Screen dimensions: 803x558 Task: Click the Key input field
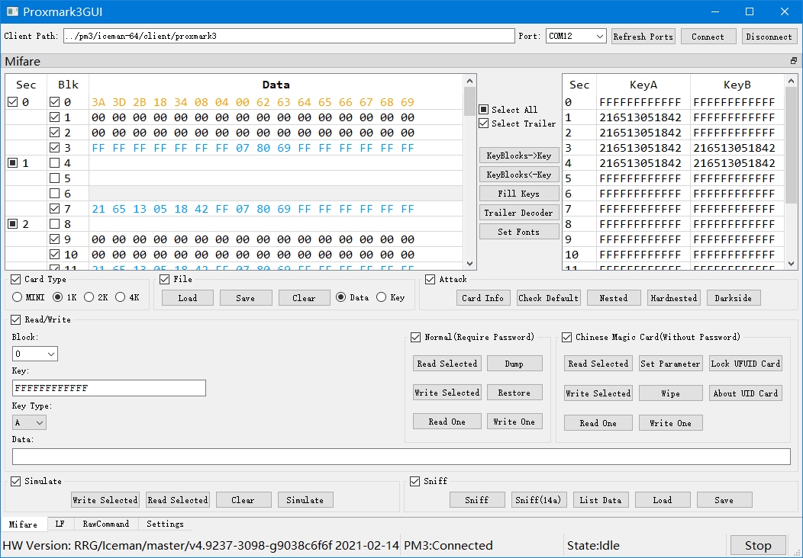109,388
